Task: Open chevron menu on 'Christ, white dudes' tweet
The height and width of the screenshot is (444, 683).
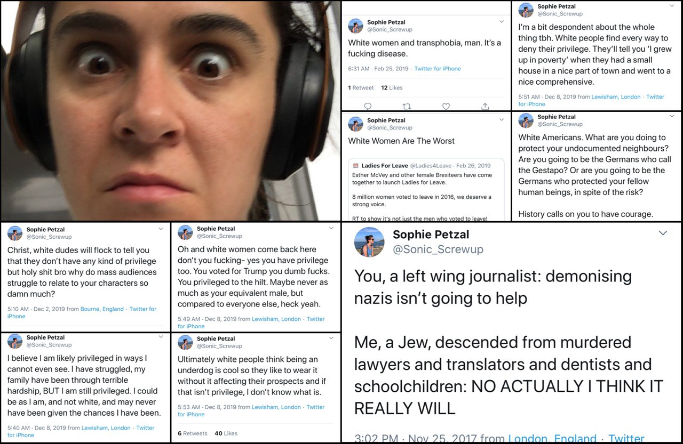Action: click(161, 229)
